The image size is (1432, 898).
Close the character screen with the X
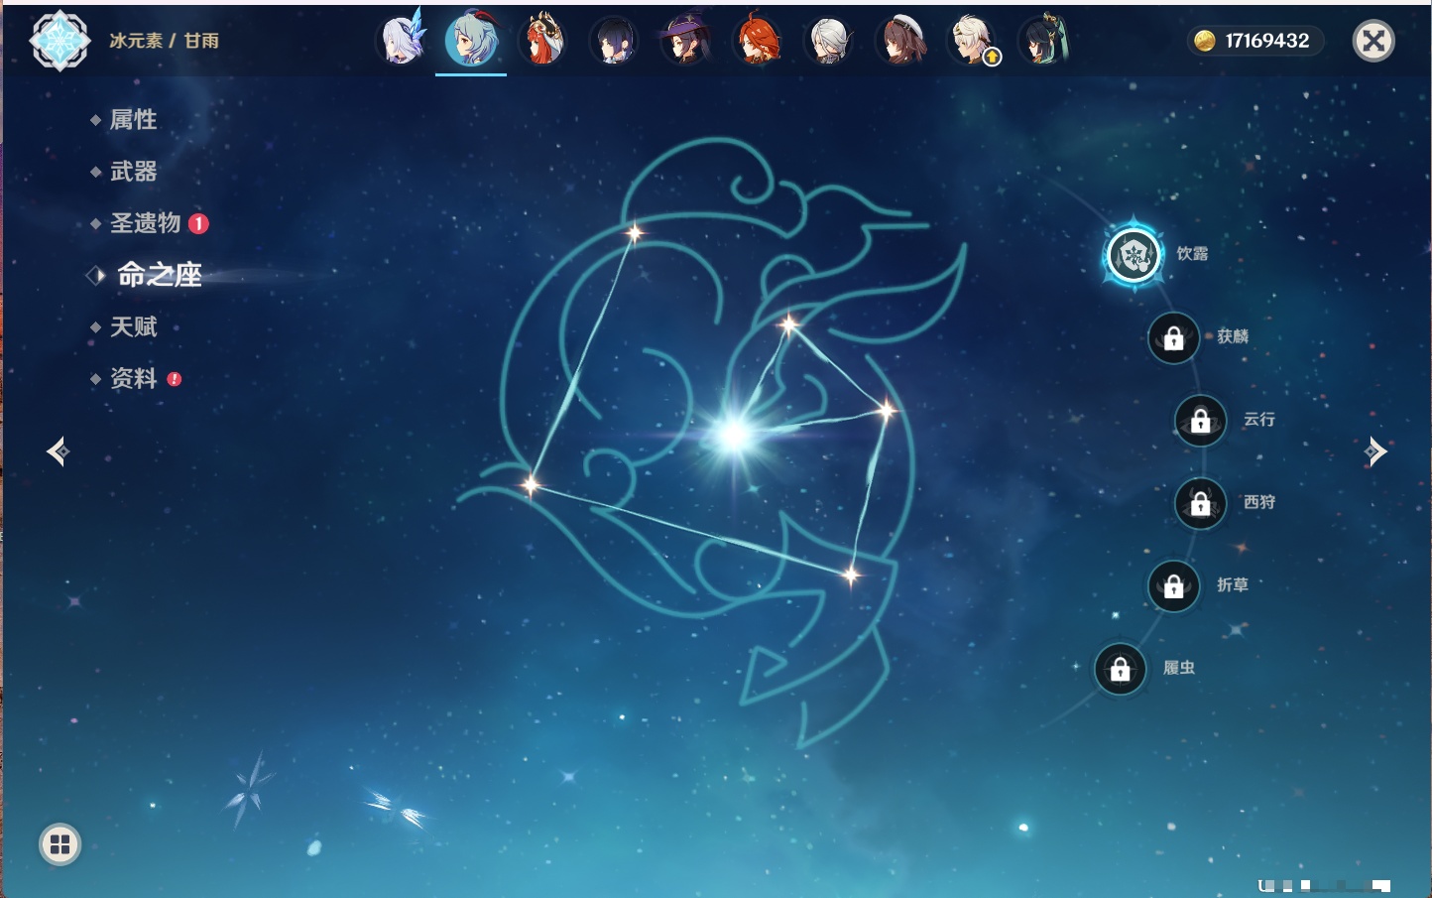tap(1373, 41)
